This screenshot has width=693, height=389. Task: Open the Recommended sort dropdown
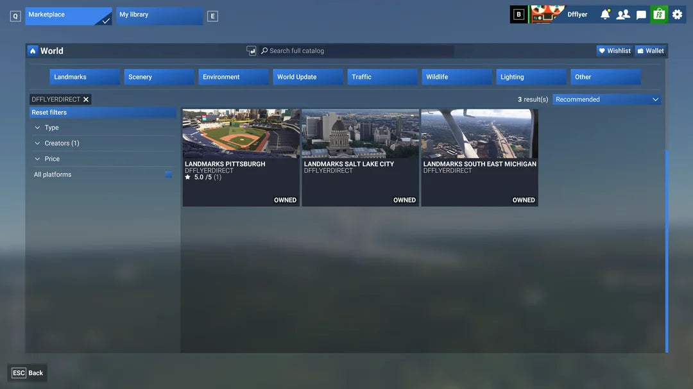[606, 99]
